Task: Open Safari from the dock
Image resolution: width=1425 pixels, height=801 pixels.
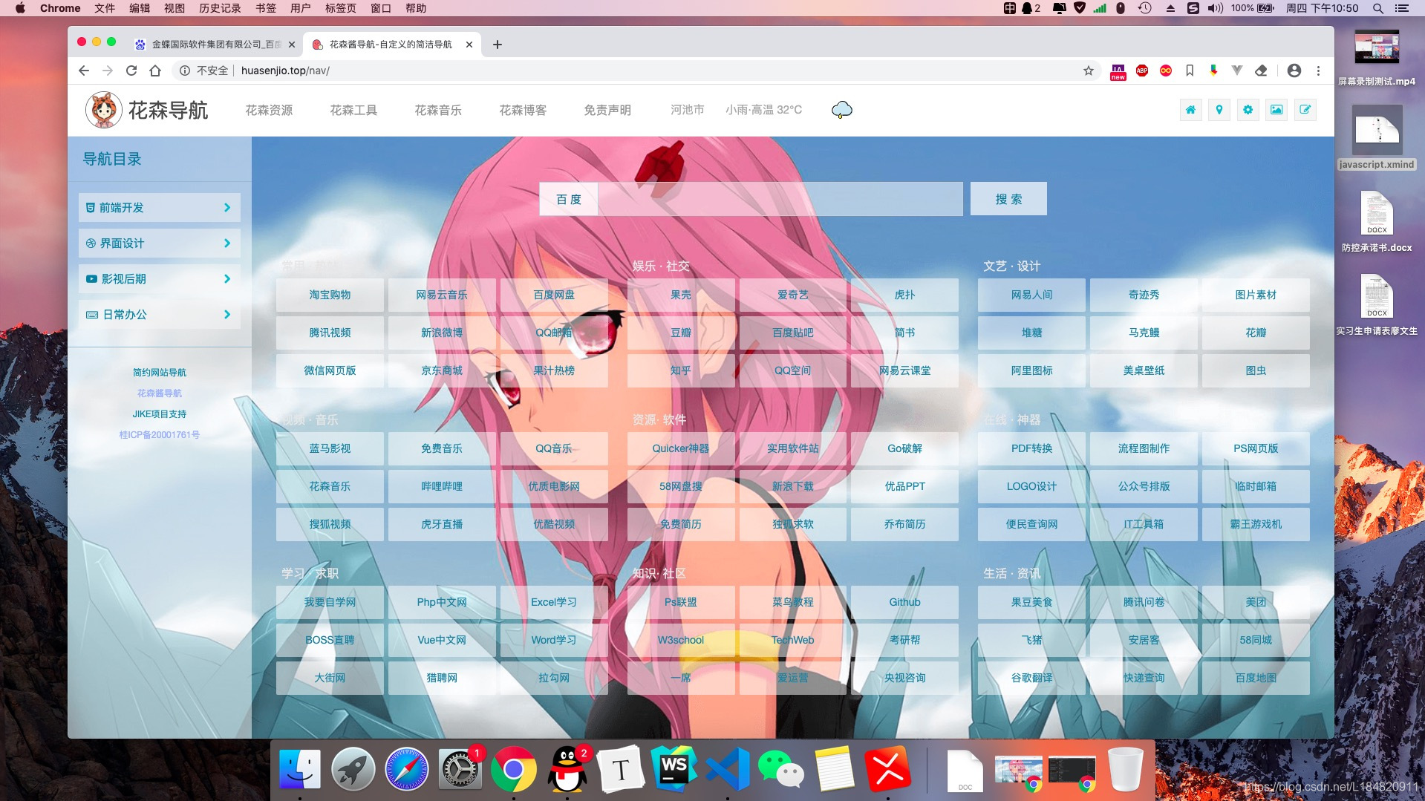Action: (x=406, y=769)
